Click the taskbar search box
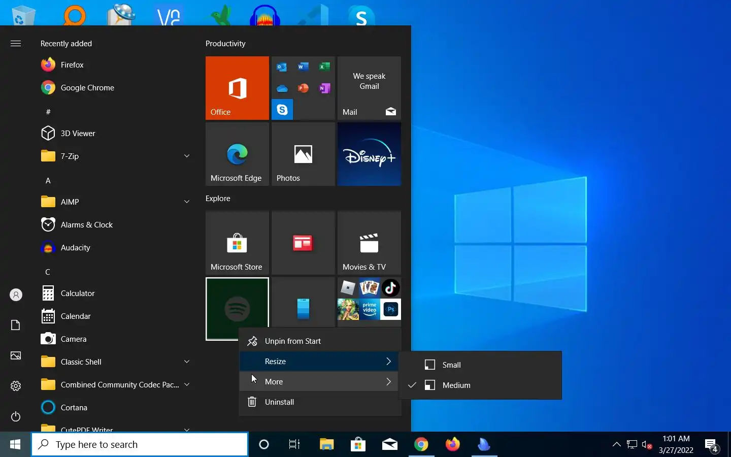 (140, 444)
